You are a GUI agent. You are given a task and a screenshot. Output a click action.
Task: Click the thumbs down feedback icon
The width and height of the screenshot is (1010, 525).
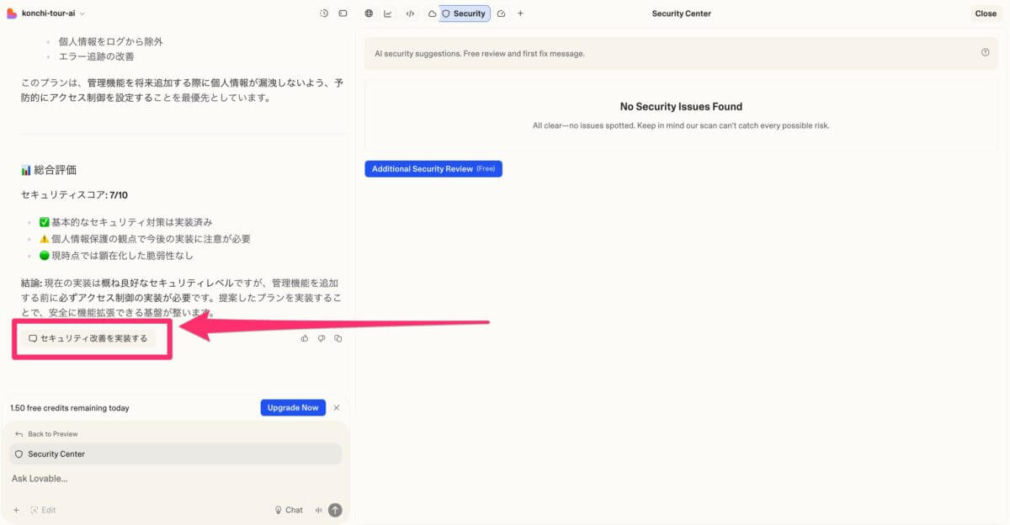point(322,339)
